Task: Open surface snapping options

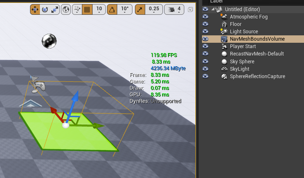Action: point(77,9)
